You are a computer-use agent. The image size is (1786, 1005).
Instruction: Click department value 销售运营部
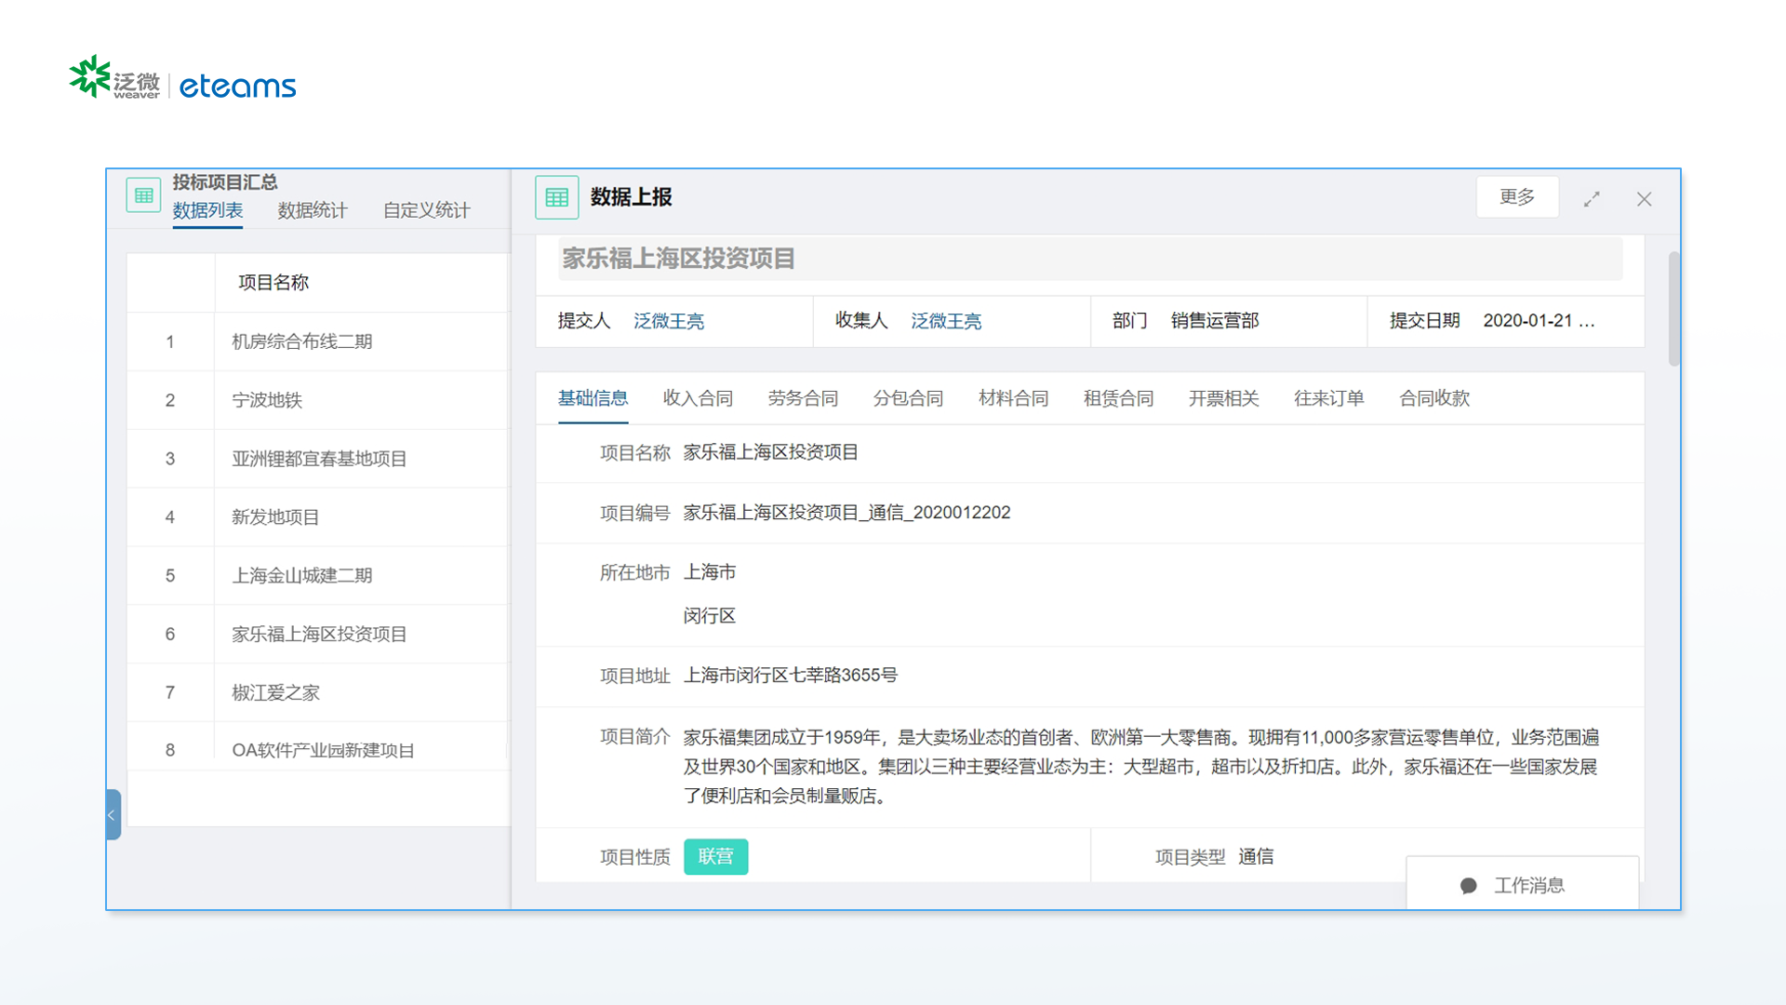pyautogui.click(x=1215, y=321)
